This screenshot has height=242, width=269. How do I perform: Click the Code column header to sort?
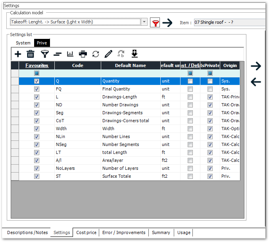[78, 65]
